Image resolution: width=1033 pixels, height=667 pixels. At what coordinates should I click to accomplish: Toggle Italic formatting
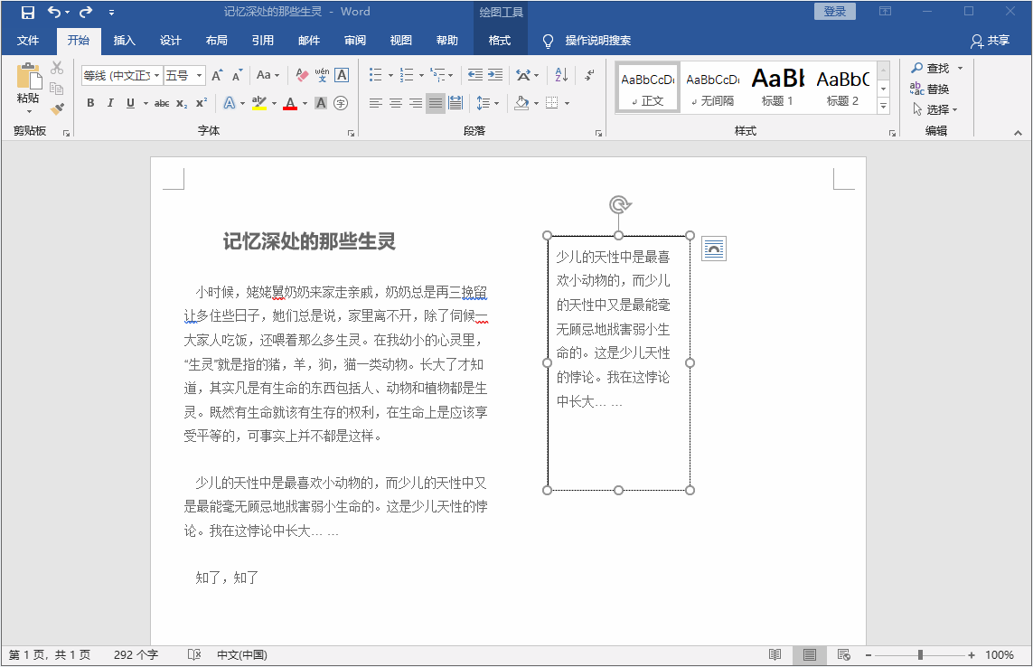click(110, 103)
